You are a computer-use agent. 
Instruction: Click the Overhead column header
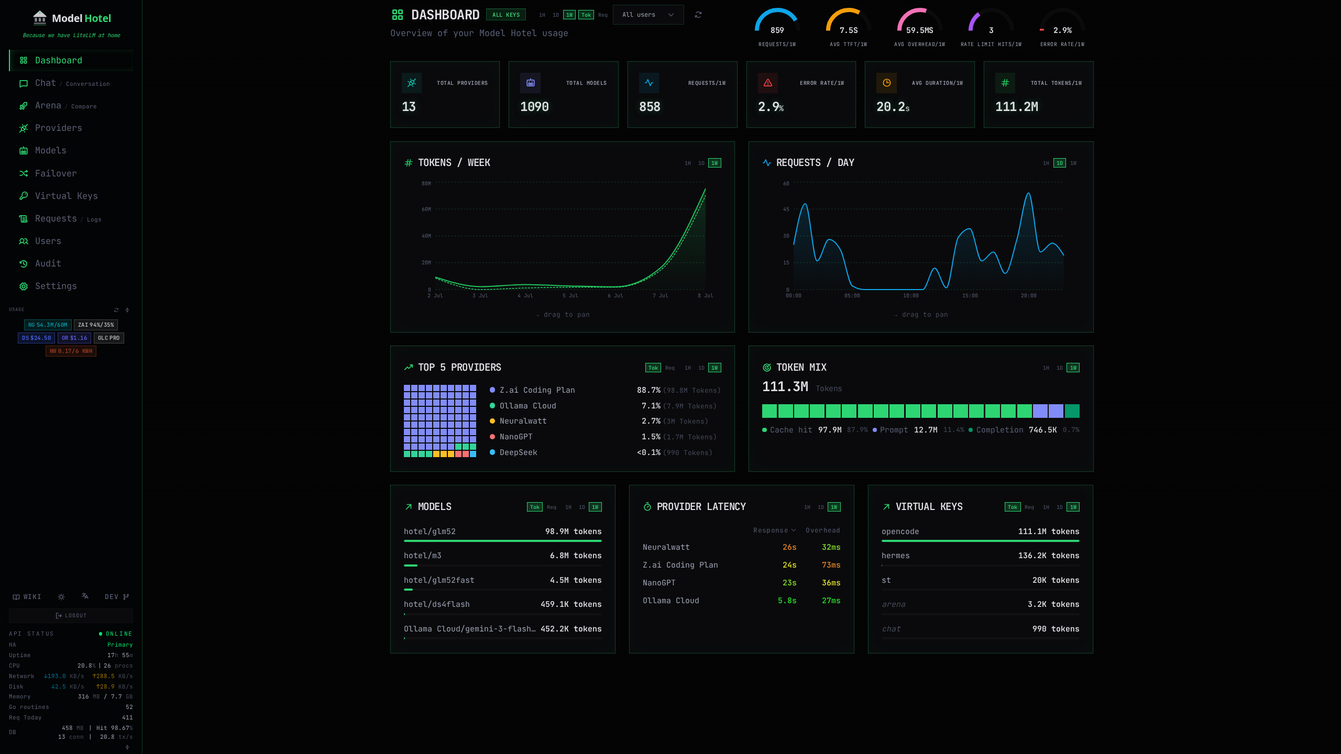point(823,530)
